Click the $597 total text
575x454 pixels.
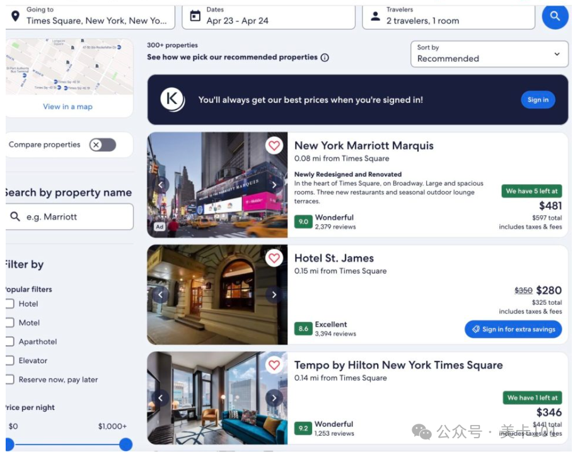(x=547, y=218)
